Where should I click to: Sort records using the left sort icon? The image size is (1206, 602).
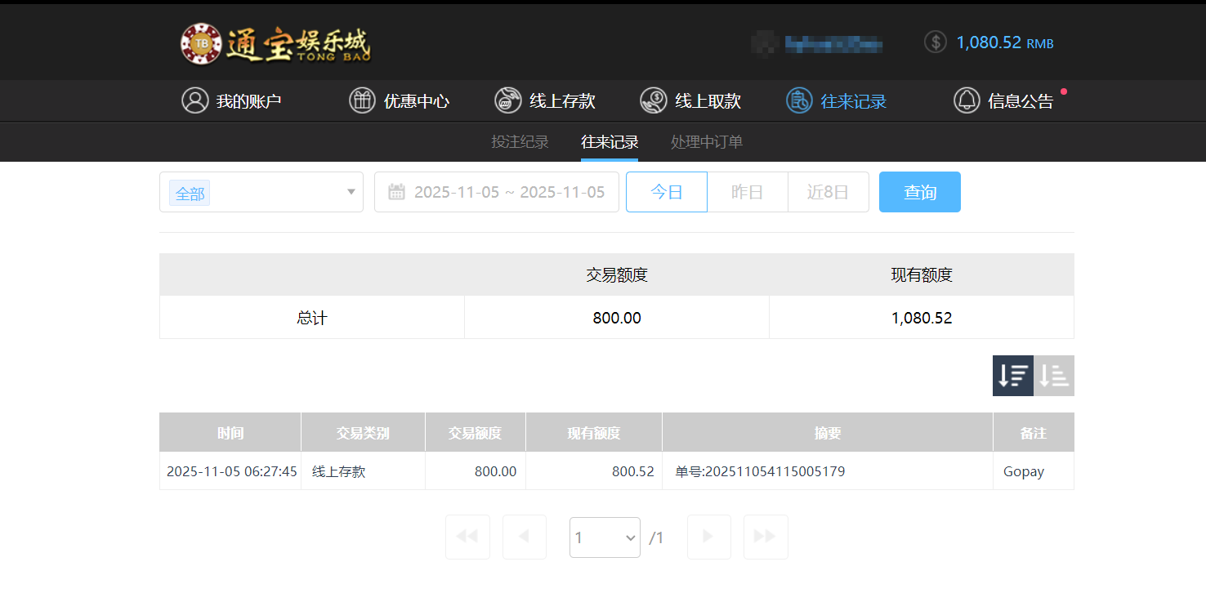(x=1012, y=375)
